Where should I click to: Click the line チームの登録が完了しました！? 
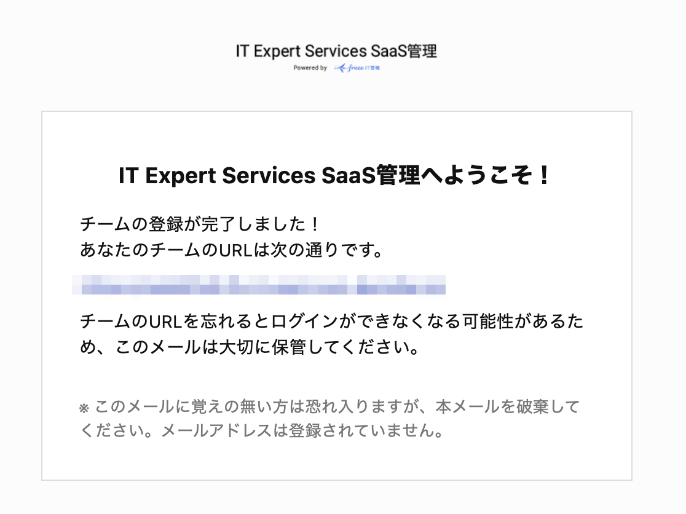click(x=200, y=224)
